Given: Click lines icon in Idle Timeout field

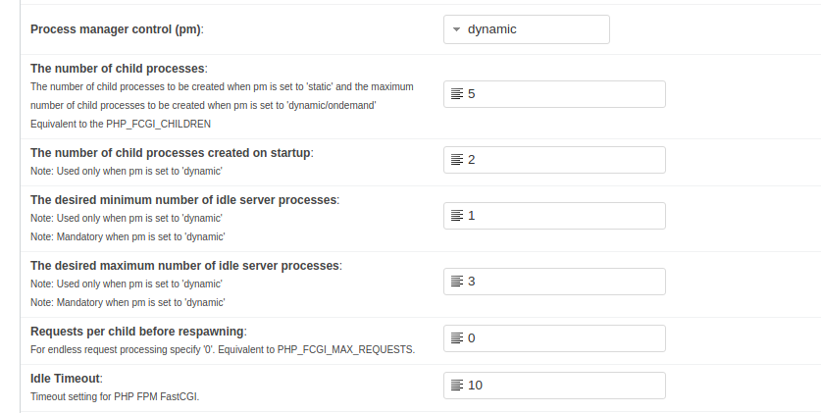Looking at the screenshot, I should tap(456, 386).
